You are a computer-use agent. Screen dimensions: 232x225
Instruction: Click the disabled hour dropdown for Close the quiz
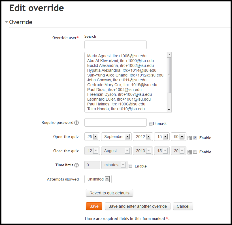[x=162, y=151]
